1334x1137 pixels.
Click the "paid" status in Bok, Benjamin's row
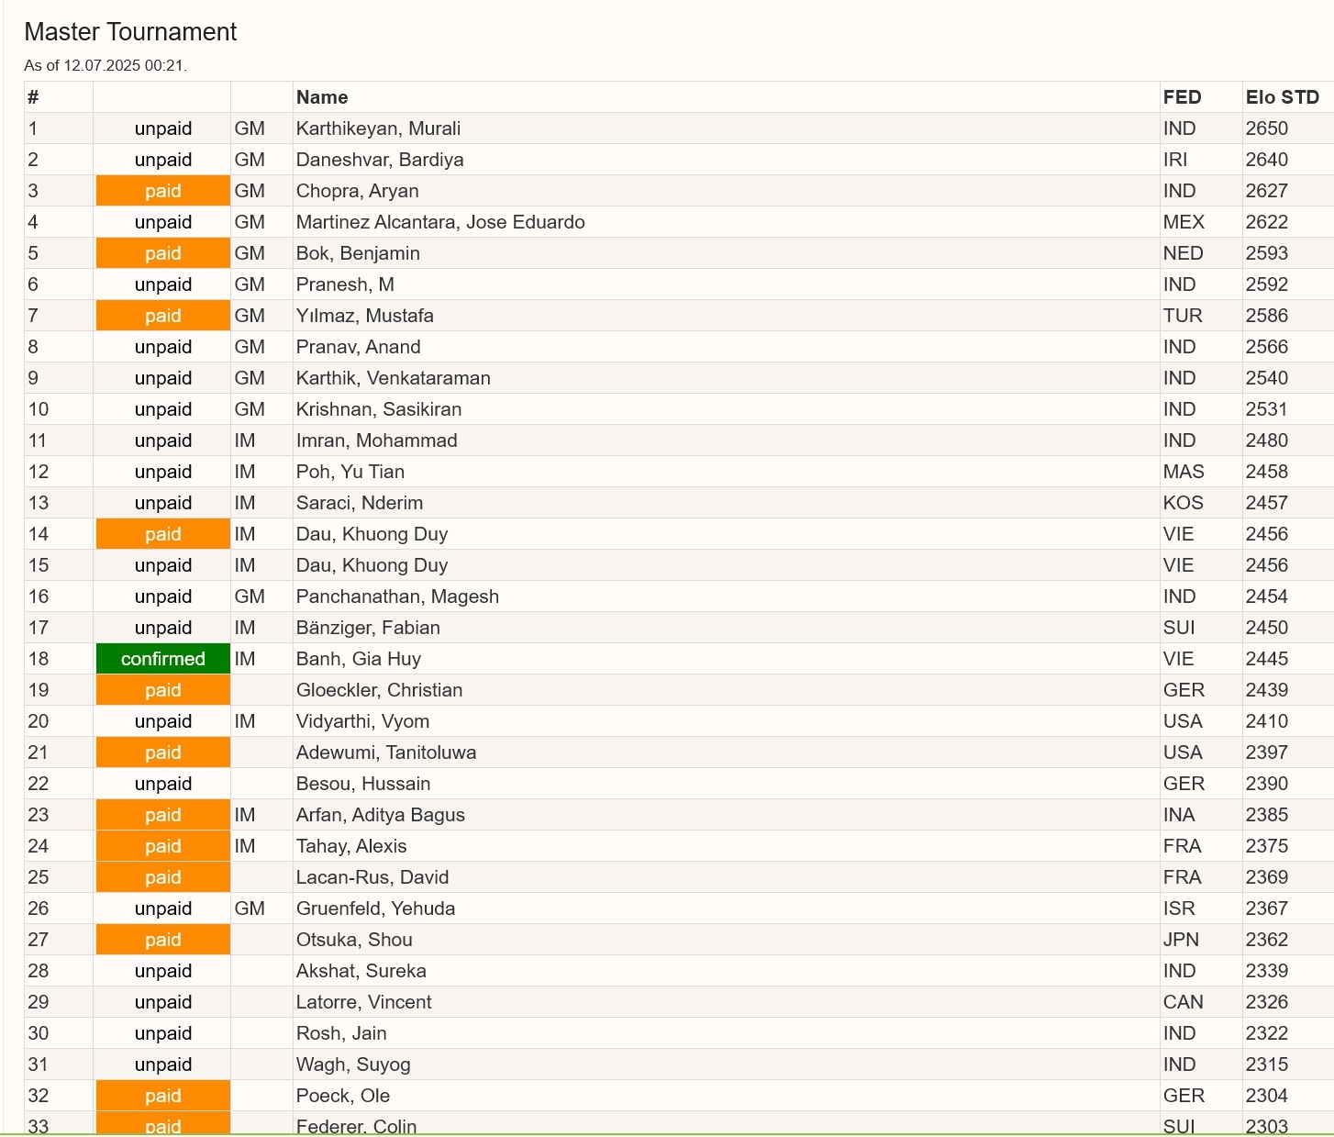point(163,253)
